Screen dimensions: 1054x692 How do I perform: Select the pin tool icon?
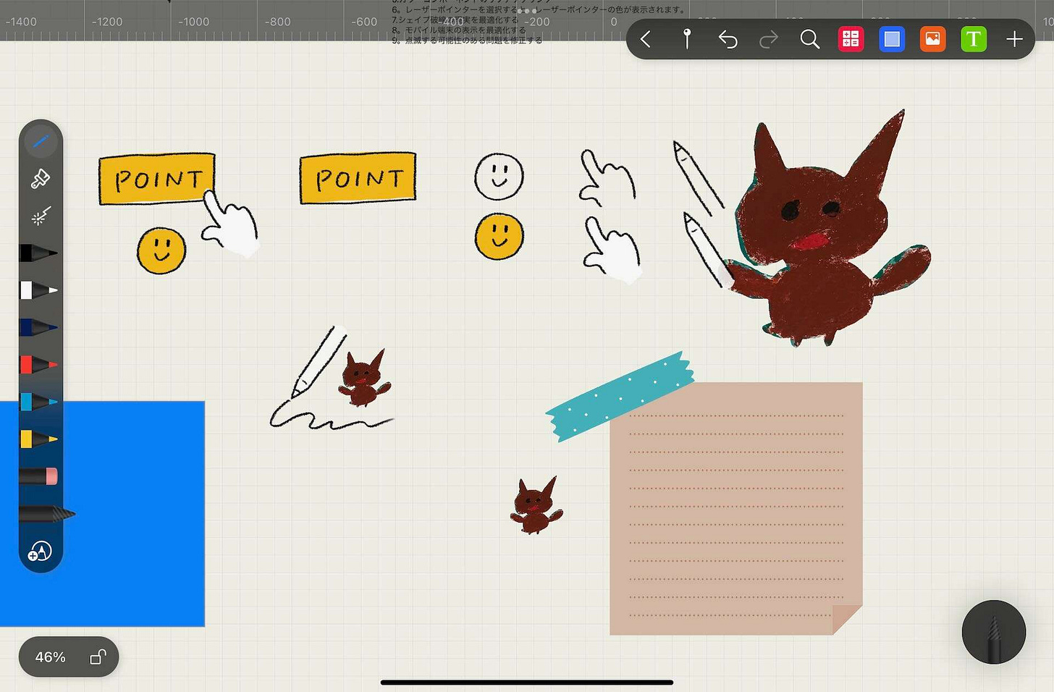point(687,39)
